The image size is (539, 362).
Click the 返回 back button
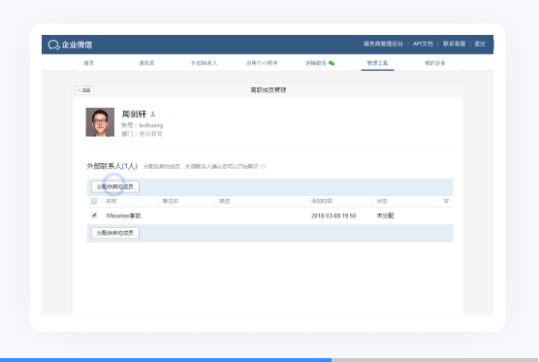[84, 90]
